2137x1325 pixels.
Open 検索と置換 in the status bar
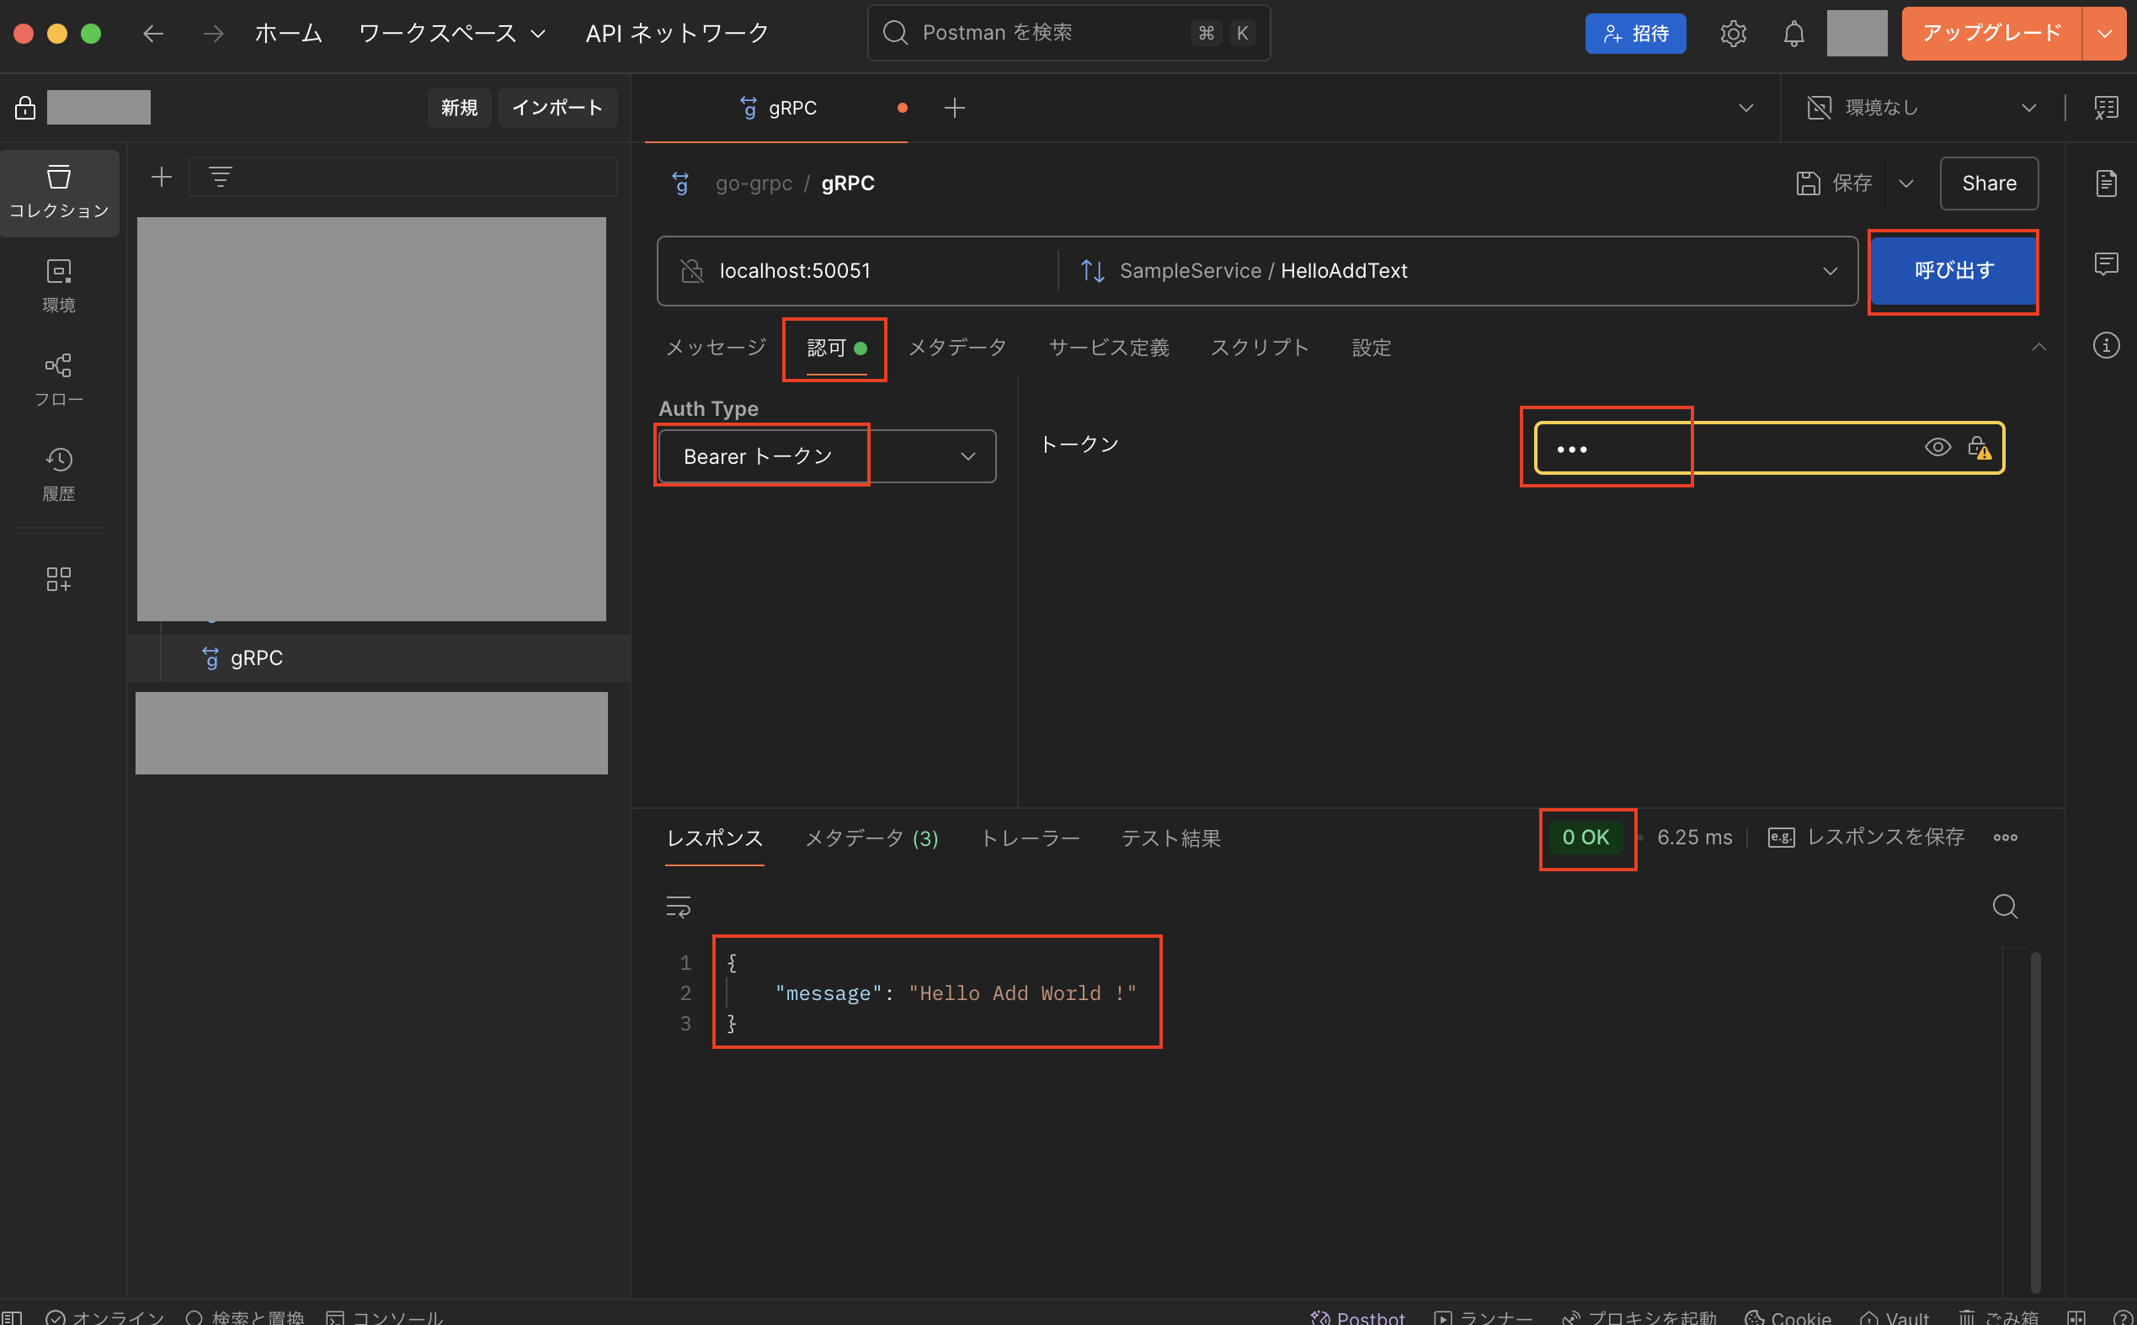(x=245, y=1317)
